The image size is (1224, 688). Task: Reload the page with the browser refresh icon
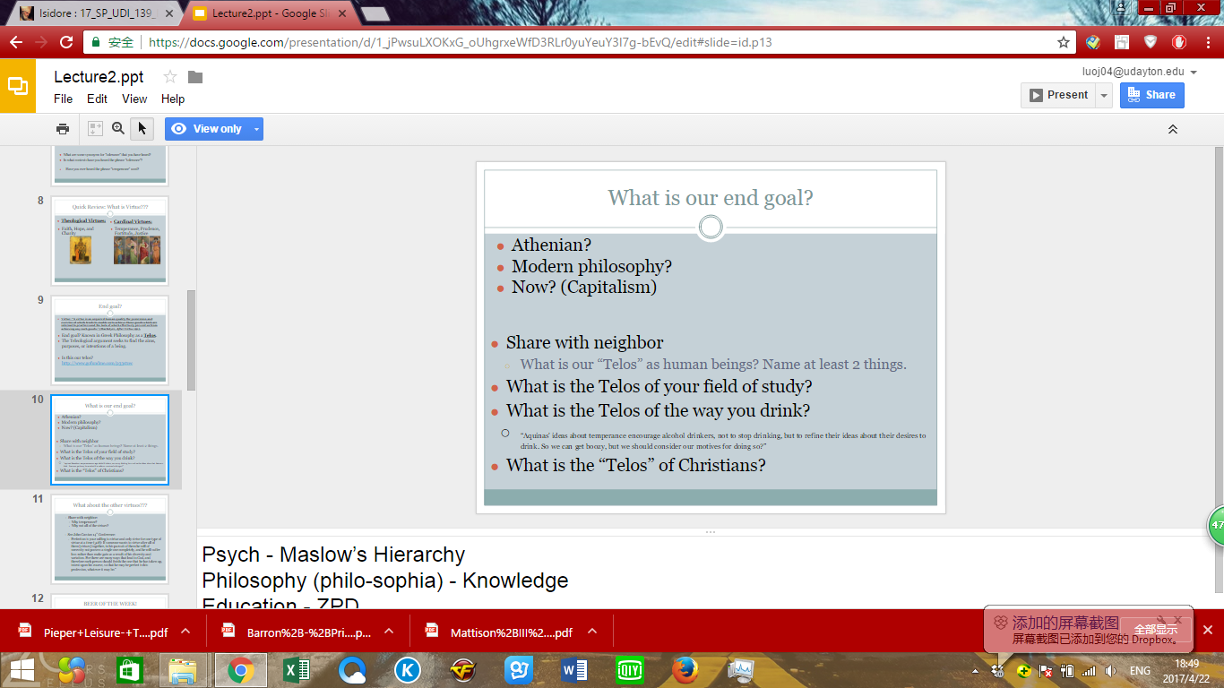coord(66,42)
